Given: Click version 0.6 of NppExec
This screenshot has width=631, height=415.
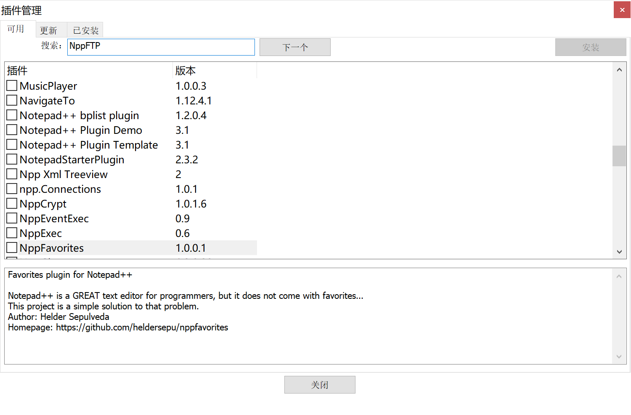Looking at the screenshot, I should [x=183, y=233].
